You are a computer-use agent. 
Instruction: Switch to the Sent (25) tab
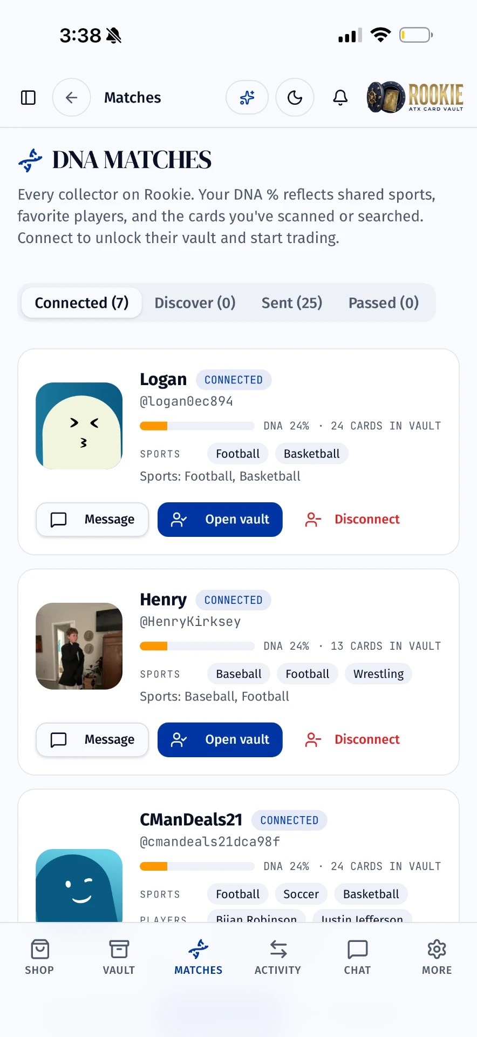(x=292, y=302)
